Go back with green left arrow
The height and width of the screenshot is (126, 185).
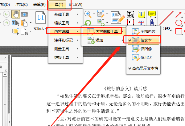coord(6,14)
